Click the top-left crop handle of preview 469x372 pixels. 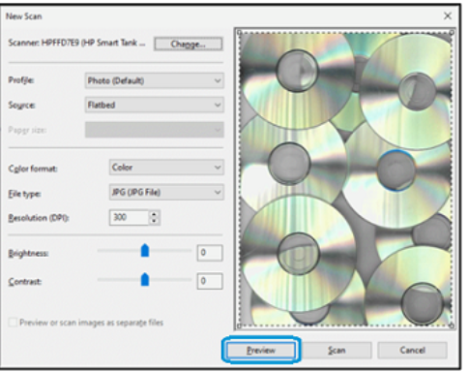coord(239,32)
